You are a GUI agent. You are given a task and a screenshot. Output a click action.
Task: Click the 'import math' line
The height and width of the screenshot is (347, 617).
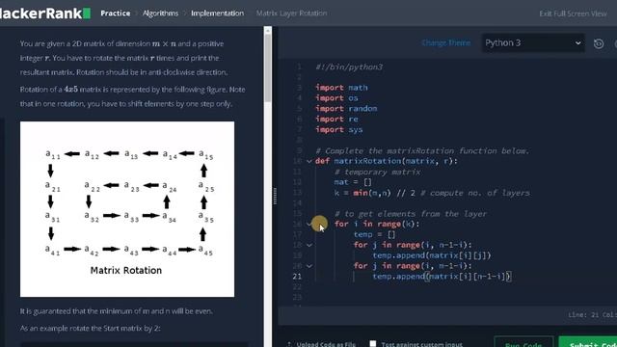(341, 88)
